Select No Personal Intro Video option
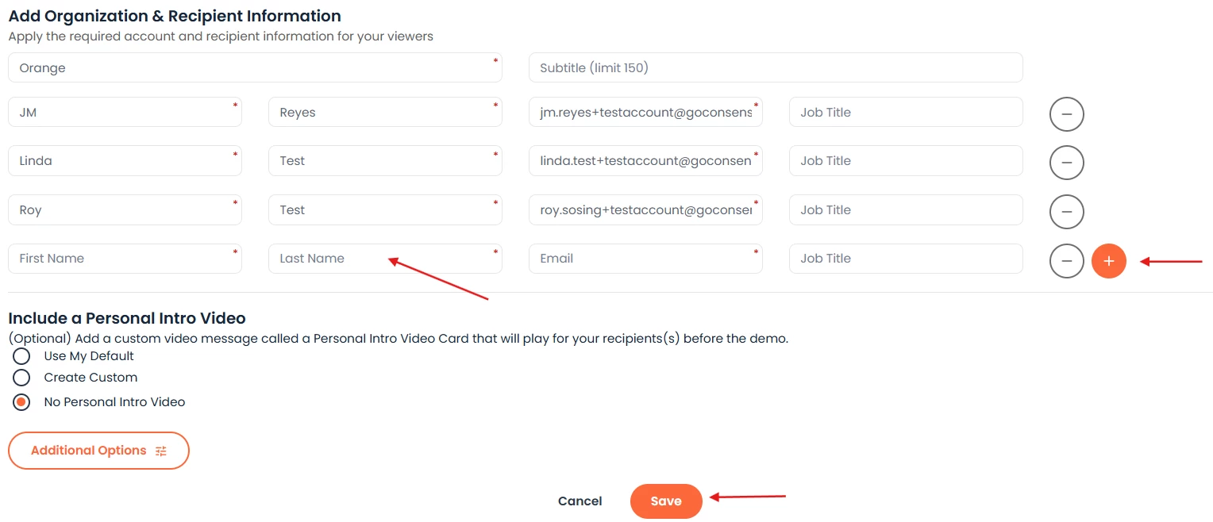 tap(21, 402)
